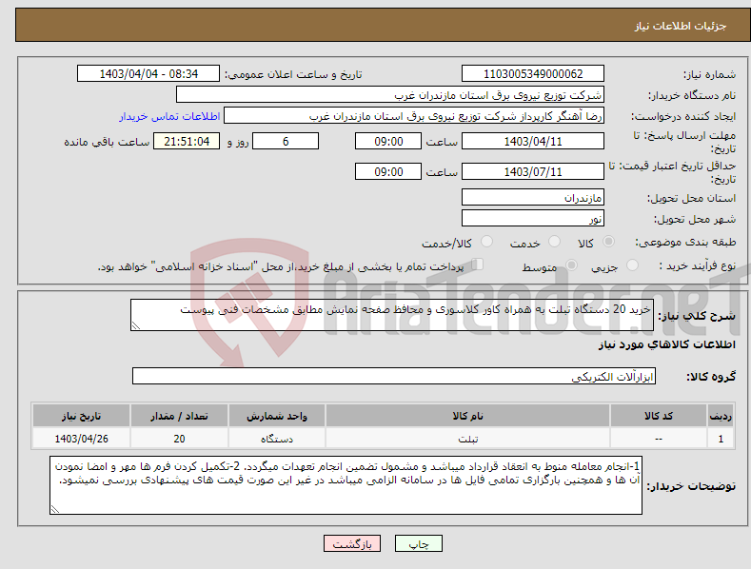This screenshot has width=751, height=569.
Task: Click the buyer organization name field
Action: tap(390, 95)
